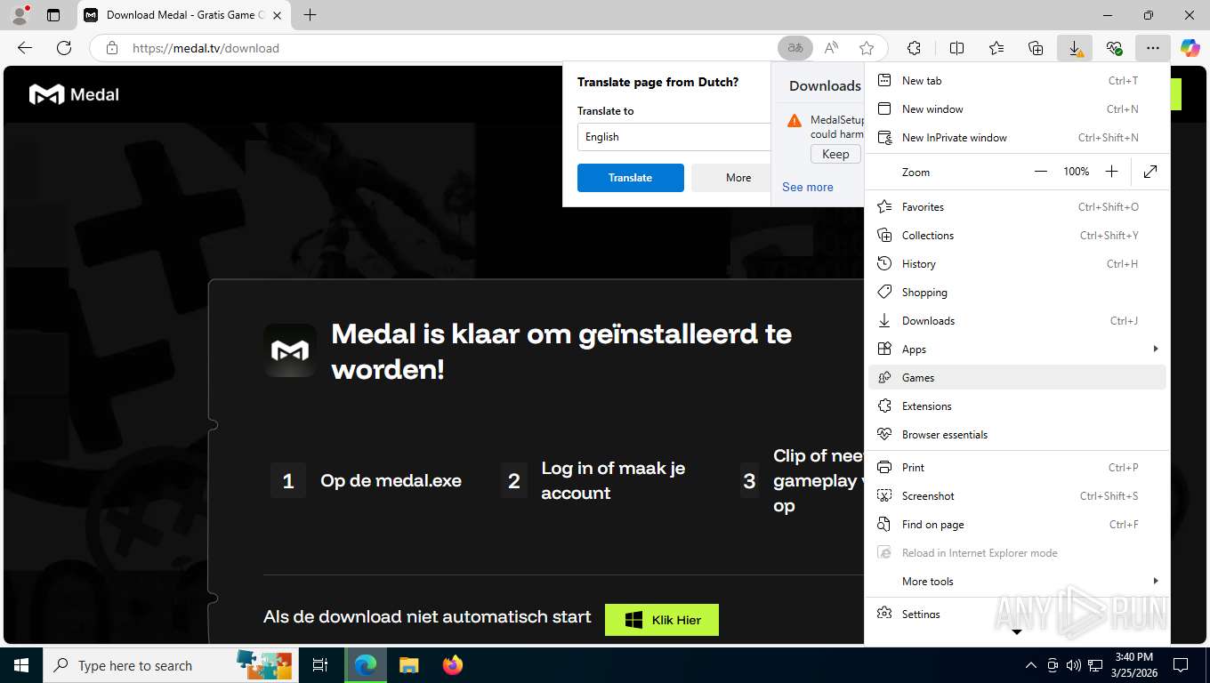Select Extensions menu item
This screenshot has height=683, width=1210.
[1017, 406]
